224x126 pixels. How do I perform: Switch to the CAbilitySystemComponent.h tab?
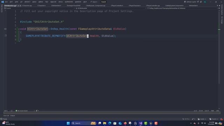coord(174,6)
